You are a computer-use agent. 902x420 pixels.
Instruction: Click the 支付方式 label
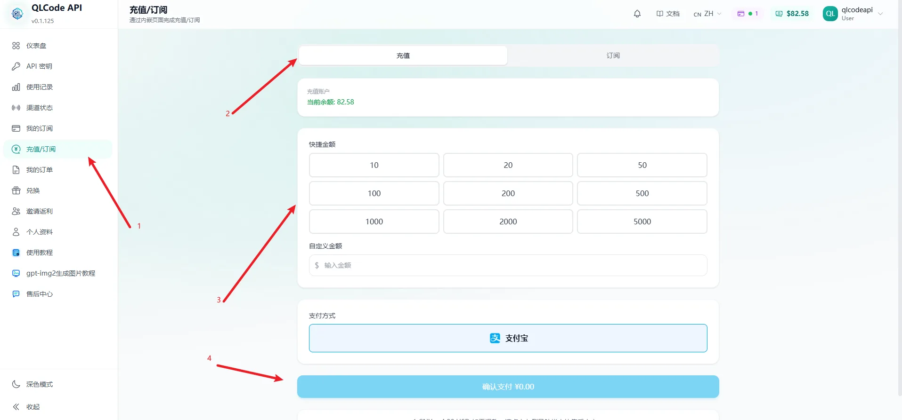click(x=322, y=316)
